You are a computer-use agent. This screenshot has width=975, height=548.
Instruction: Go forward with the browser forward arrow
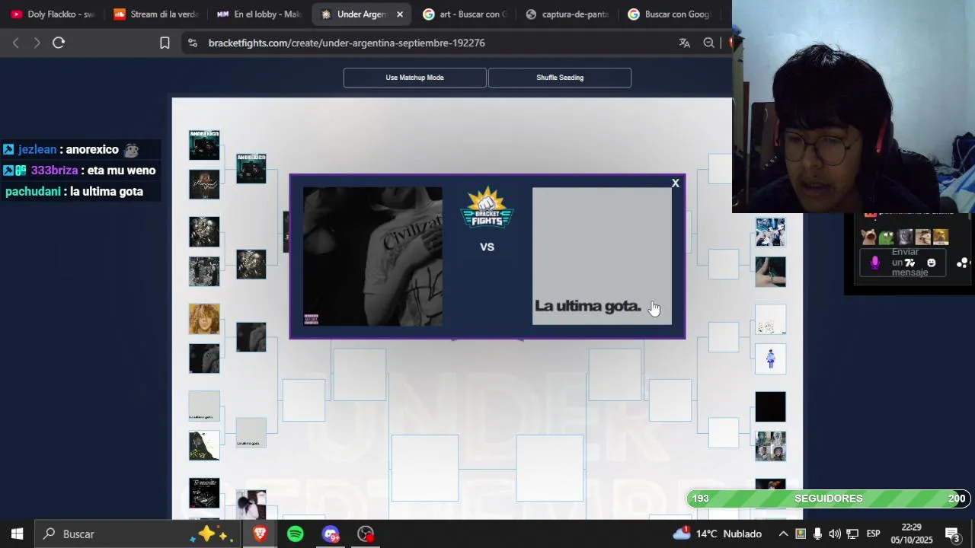point(37,43)
